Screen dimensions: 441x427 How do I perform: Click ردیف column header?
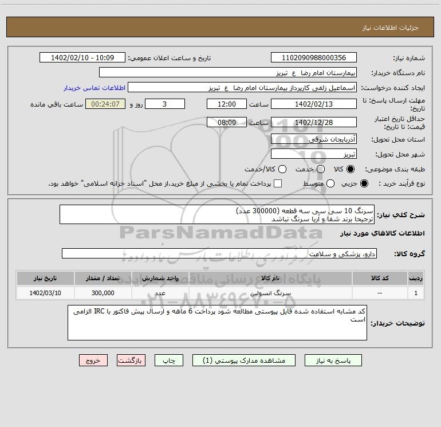coord(416,278)
